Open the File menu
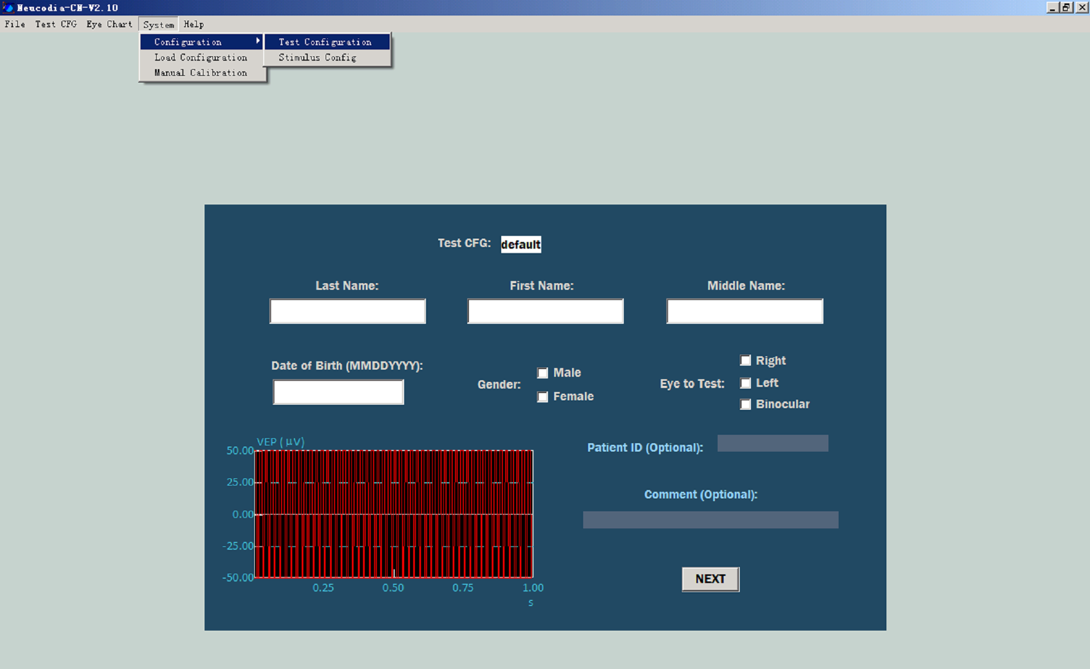This screenshot has height=669, width=1090. 15,24
